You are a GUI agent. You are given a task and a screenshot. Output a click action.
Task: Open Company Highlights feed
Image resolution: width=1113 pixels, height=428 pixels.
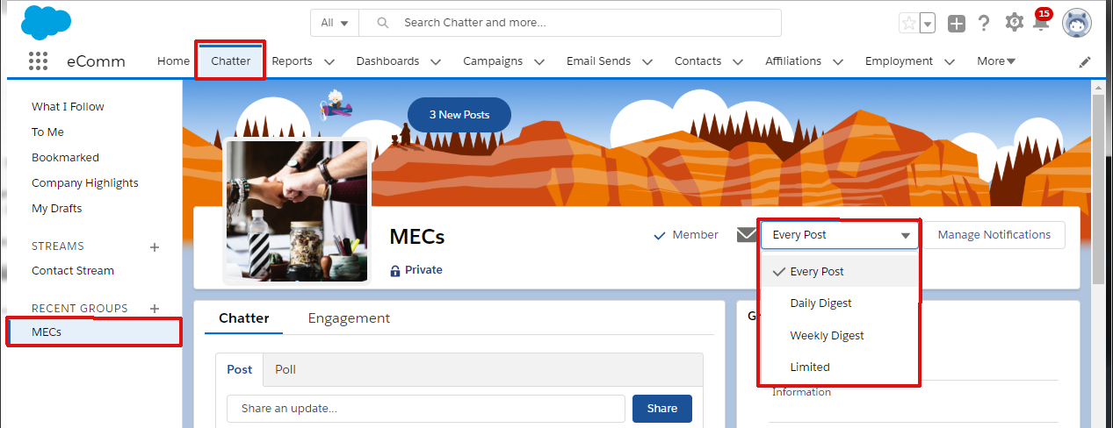pyautogui.click(x=85, y=183)
